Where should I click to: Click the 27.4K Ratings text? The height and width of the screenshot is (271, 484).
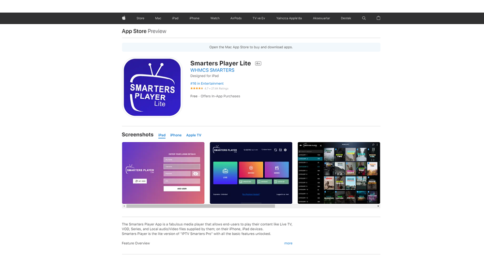pos(220,89)
